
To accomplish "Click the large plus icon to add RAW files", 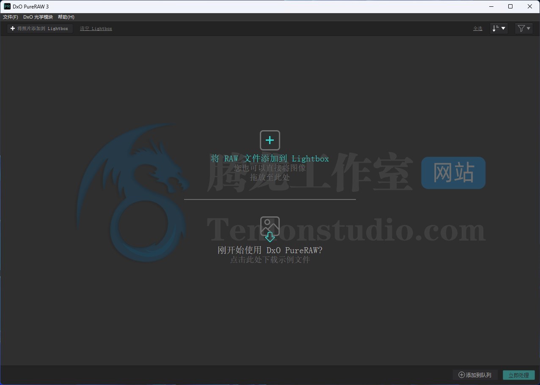I will pyautogui.click(x=270, y=140).
